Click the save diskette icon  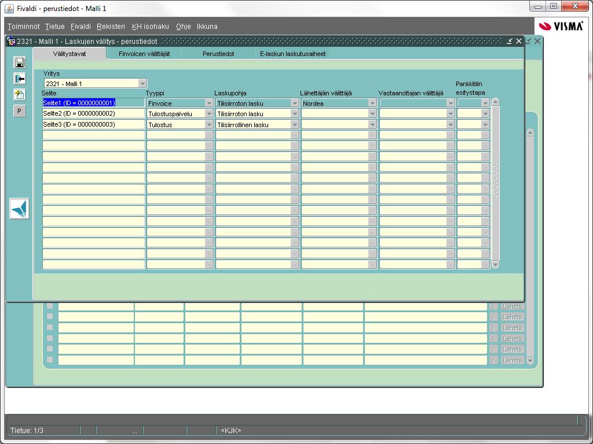coord(20,62)
